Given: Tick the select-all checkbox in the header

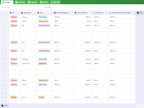Looking at the screenshot, I should 2,13.
